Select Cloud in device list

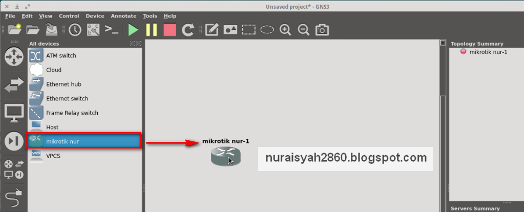pyautogui.click(x=85, y=70)
